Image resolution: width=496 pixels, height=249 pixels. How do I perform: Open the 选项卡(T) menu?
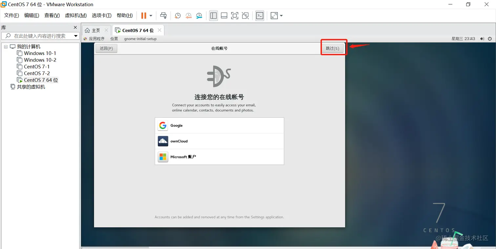click(x=102, y=15)
